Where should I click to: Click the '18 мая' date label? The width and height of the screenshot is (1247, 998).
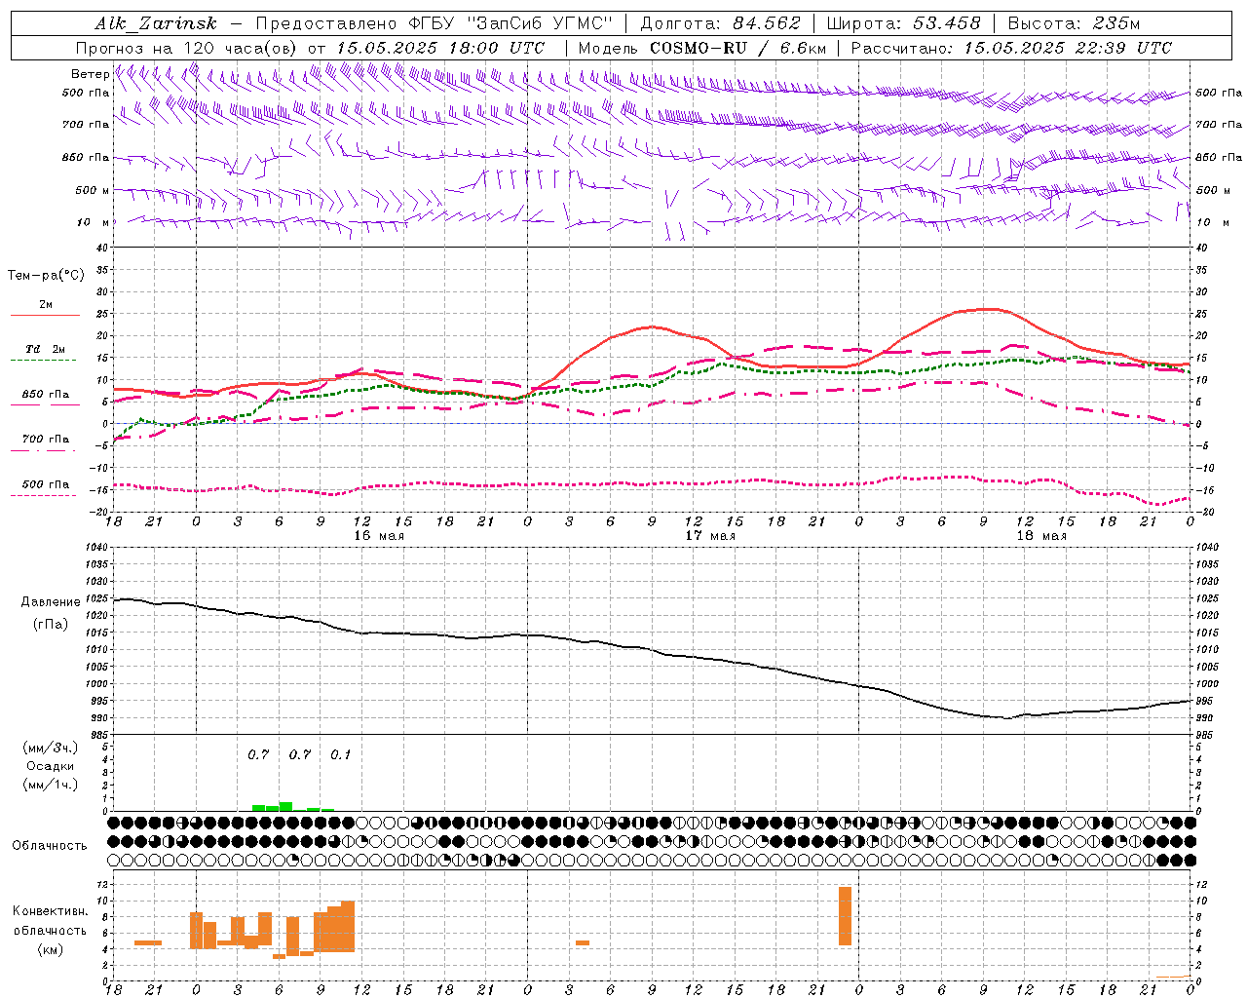coord(1041,536)
